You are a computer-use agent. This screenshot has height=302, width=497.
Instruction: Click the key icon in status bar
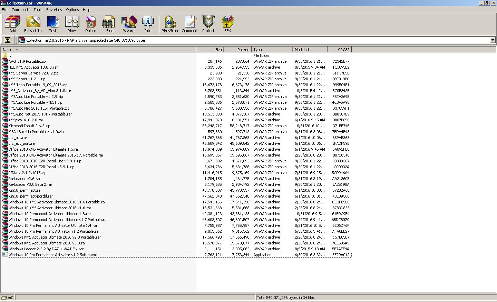(x=11, y=298)
